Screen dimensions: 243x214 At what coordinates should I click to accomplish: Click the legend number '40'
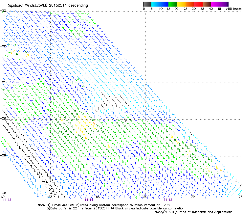tap(211, 9)
